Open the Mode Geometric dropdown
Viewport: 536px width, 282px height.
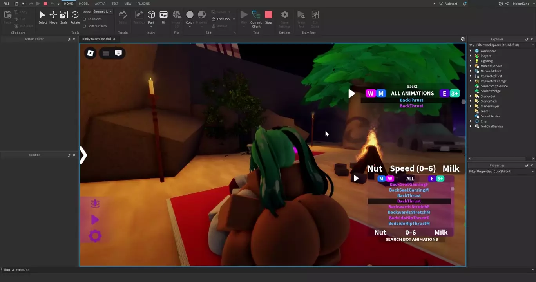(103, 12)
